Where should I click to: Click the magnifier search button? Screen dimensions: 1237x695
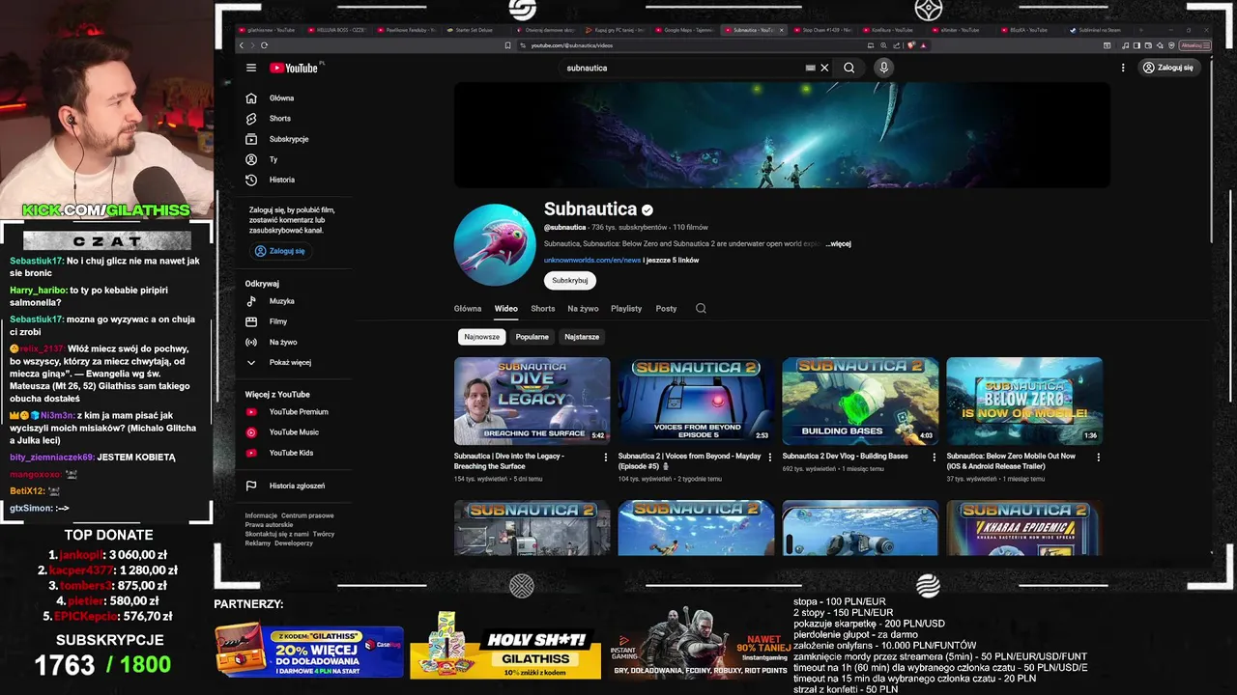(849, 68)
